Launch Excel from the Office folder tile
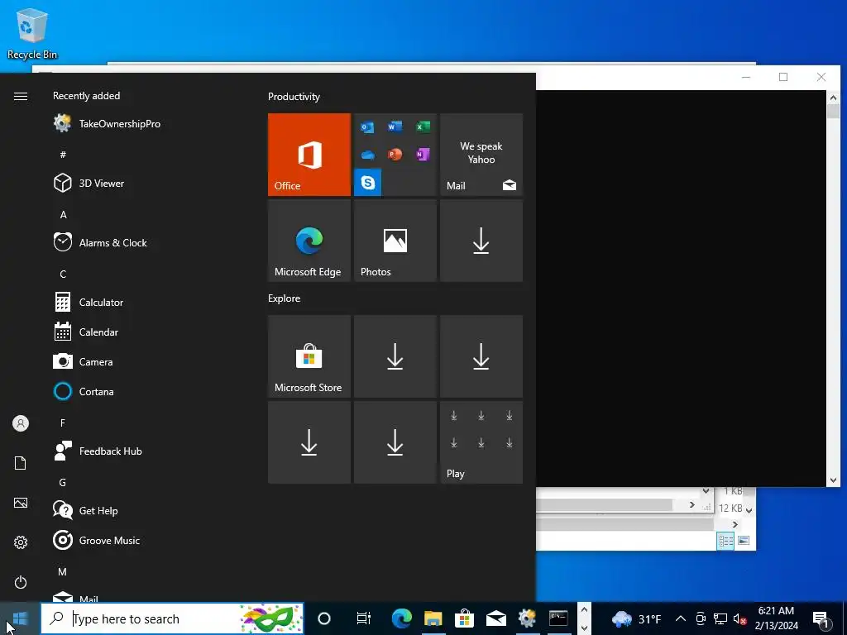The height and width of the screenshot is (635, 847). (423, 127)
